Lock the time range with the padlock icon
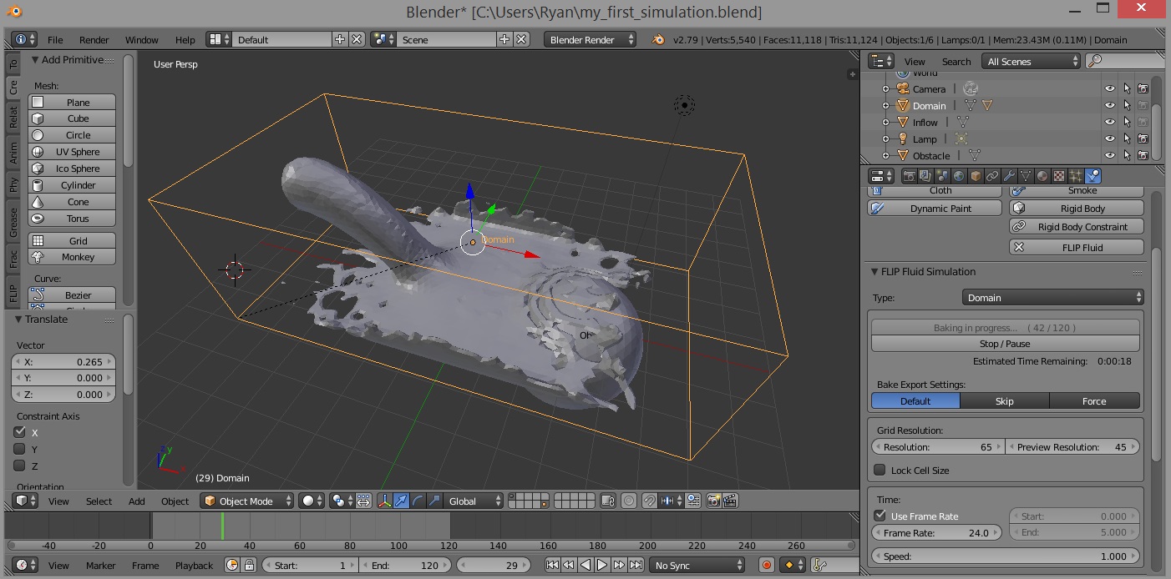The width and height of the screenshot is (1171, 579). click(x=249, y=565)
